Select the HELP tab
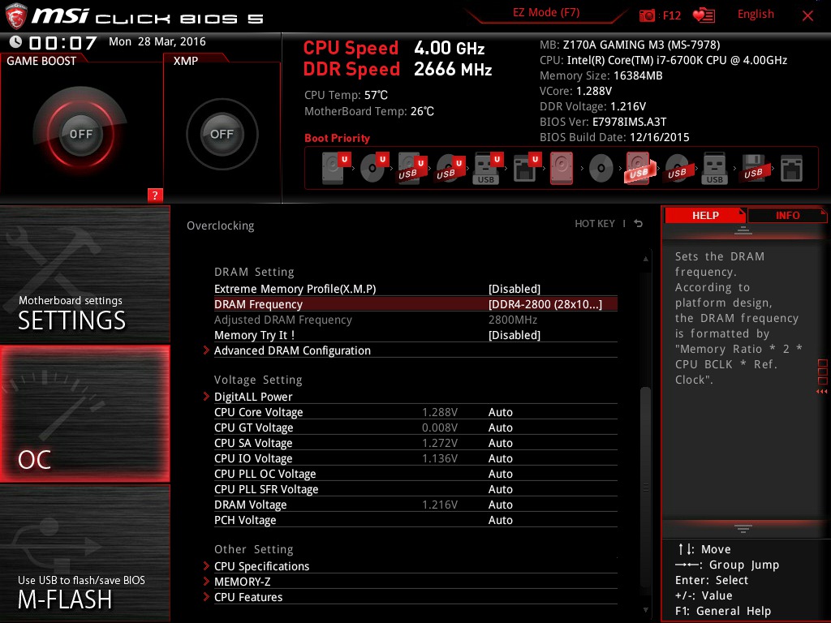 point(705,215)
